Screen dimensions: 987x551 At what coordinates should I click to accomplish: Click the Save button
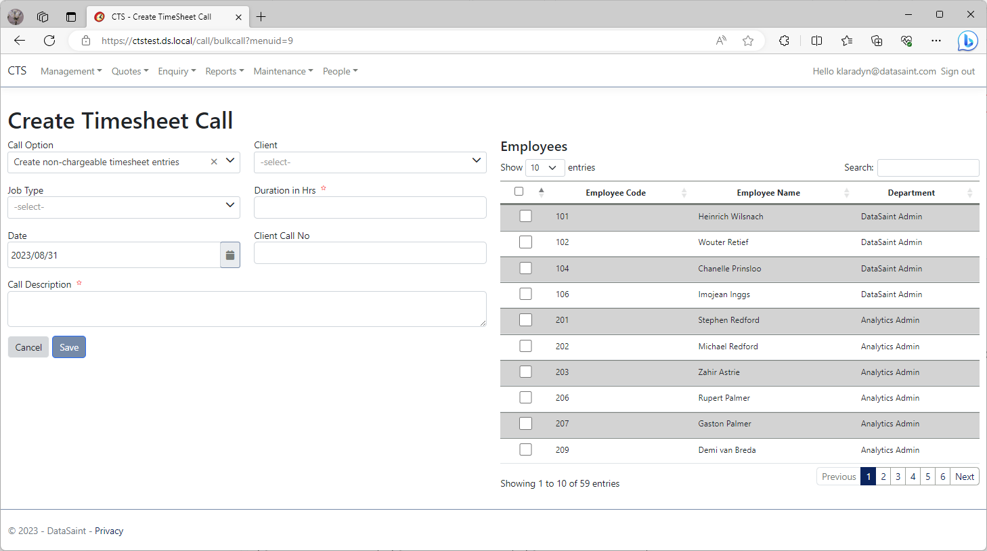click(x=69, y=347)
